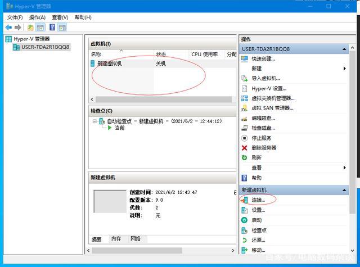The width and height of the screenshot is (360, 267).
Task: Open 虚拟交换机管理器 icon
Action: pos(245,98)
